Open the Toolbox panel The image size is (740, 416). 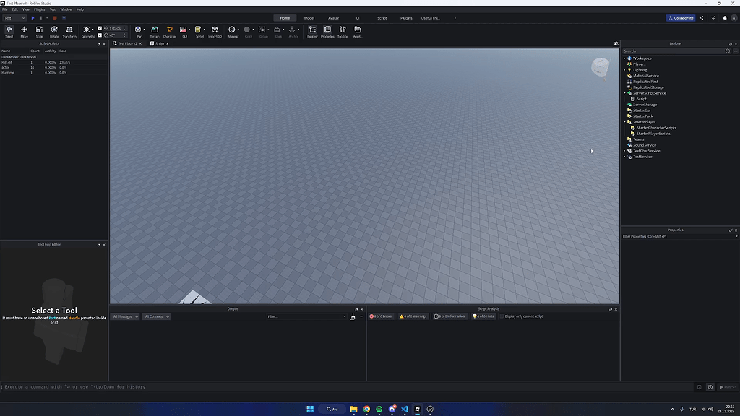(x=343, y=31)
